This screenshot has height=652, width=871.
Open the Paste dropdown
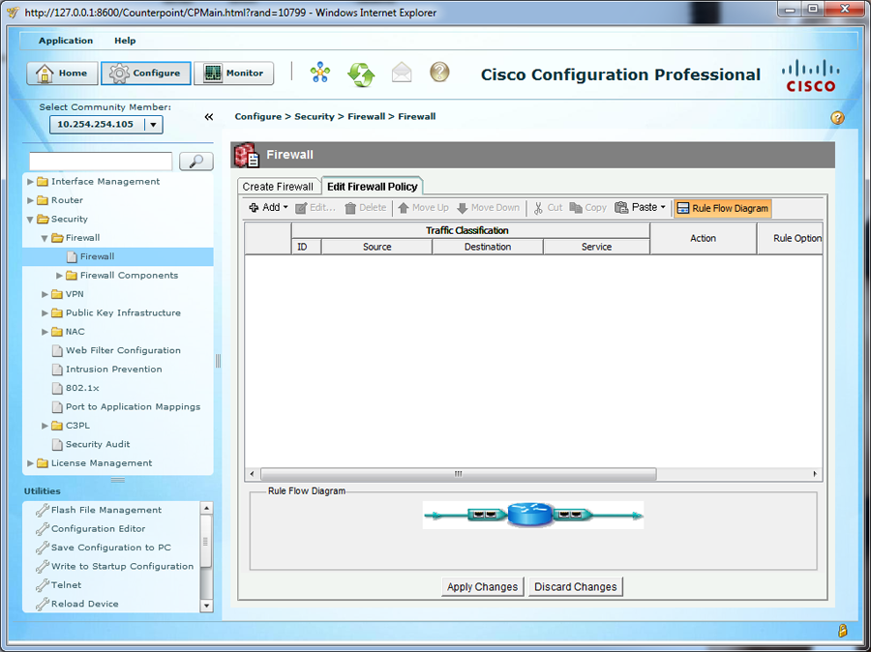(x=640, y=208)
